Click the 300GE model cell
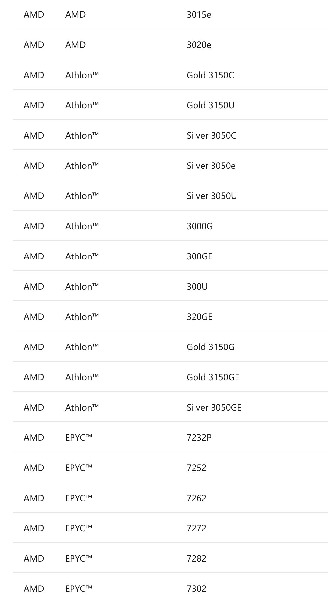328x601 pixels. pyautogui.click(x=199, y=256)
